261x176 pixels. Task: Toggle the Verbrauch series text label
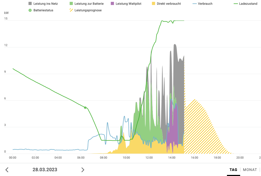(205, 4)
